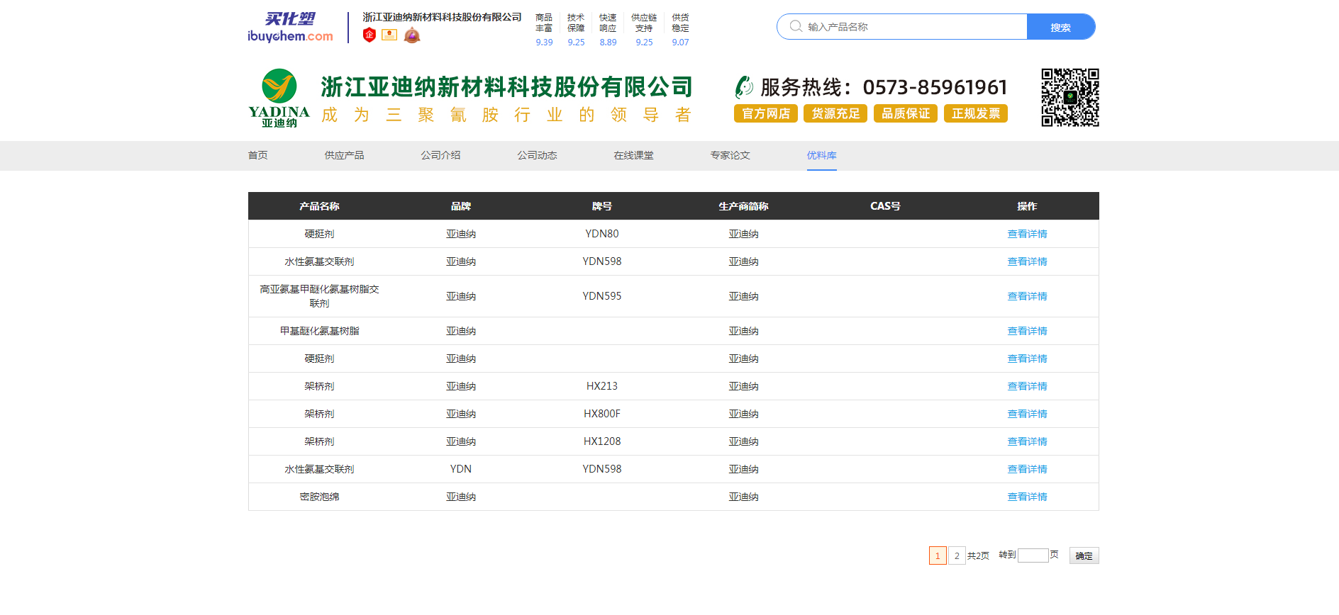Click the CAS号 column header
Image resolution: width=1339 pixels, height=615 pixels.
pyautogui.click(x=885, y=206)
